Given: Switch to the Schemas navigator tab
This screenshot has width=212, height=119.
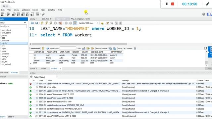Looking at the screenshot, I should tap(14, 72).
